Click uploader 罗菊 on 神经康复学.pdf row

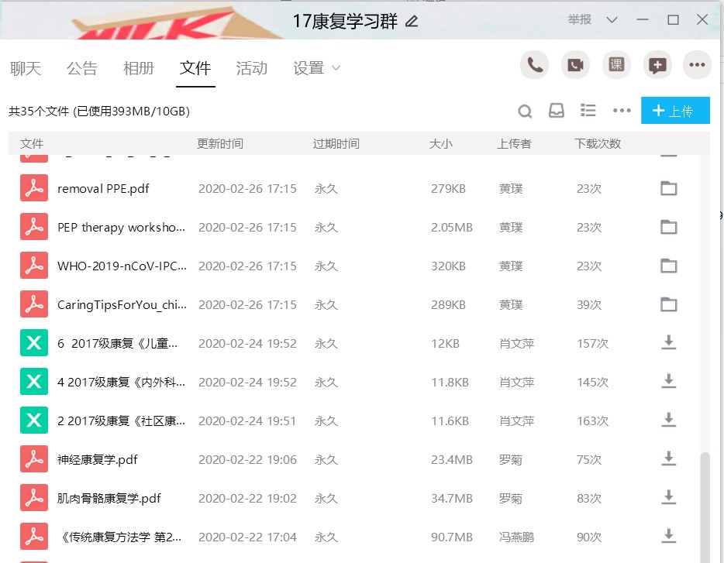pos(510,460)
